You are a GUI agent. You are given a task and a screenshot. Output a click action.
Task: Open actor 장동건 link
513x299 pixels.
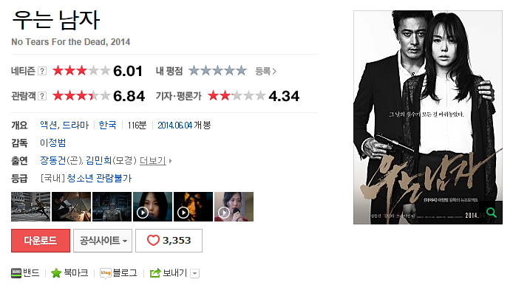pos(53,160)
